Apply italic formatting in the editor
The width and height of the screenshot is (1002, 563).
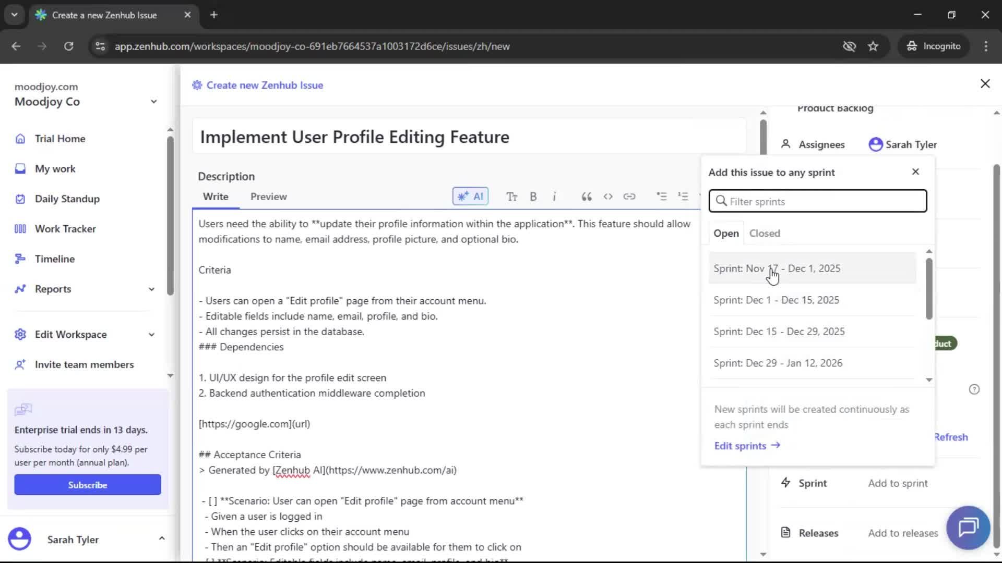click(555, 197)
